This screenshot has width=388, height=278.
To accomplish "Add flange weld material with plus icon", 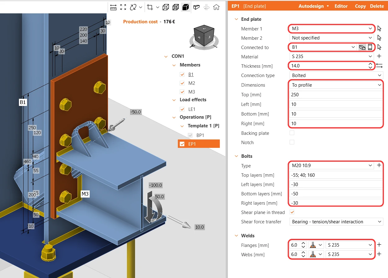I will [x=379, y=245].
